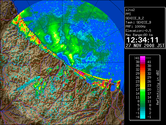The image size is (166, 125).
Task: Select the date "27 NOV 2008 JST"
Action: pos(145,46)
